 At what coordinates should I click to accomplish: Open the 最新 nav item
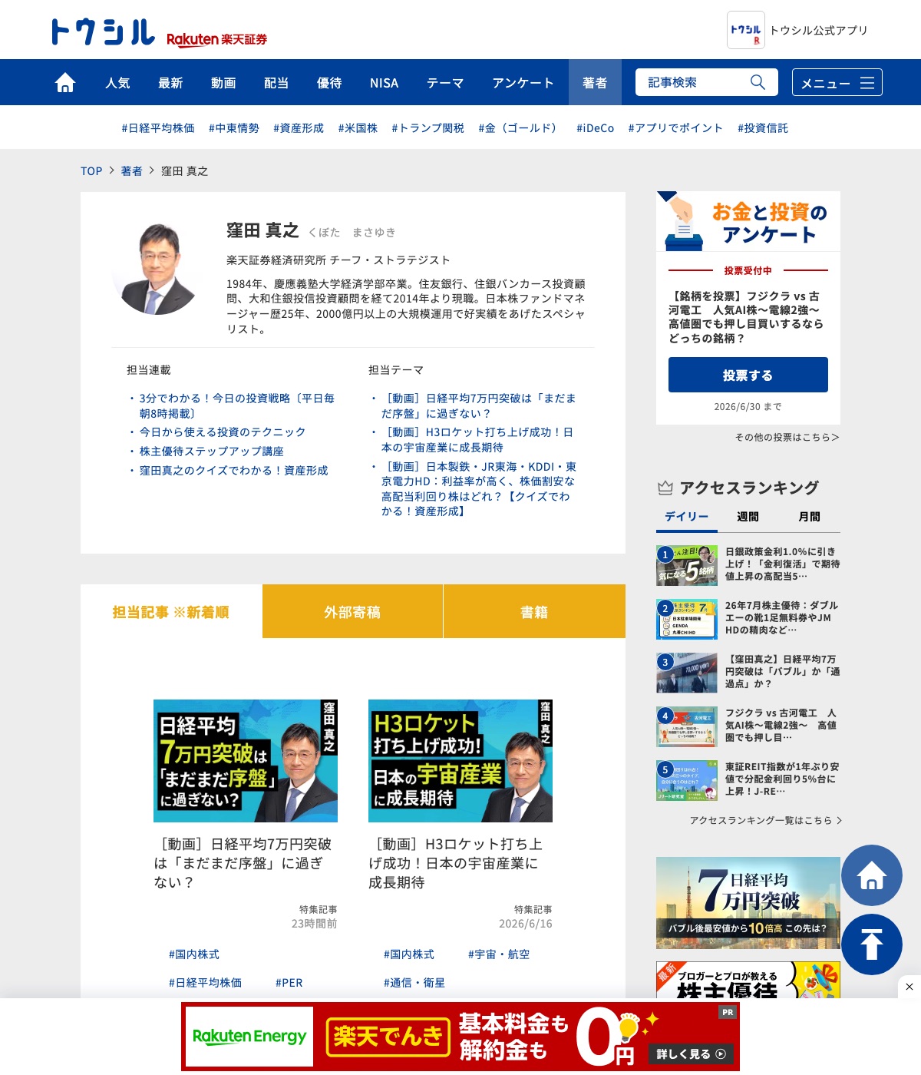coord(170,82)
